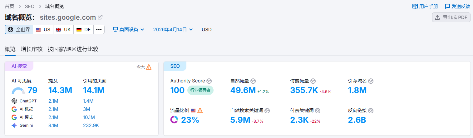The width and height of the screenshot is (473, 138).
Task: Click AI visibility score 79
Action: [32, 90]
